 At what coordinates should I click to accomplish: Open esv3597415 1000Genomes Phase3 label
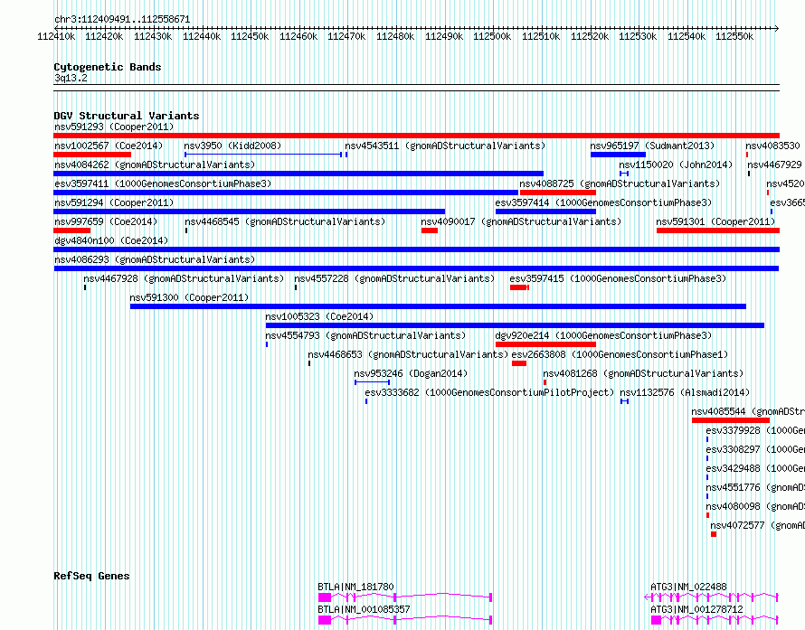[x=618, y=278]
